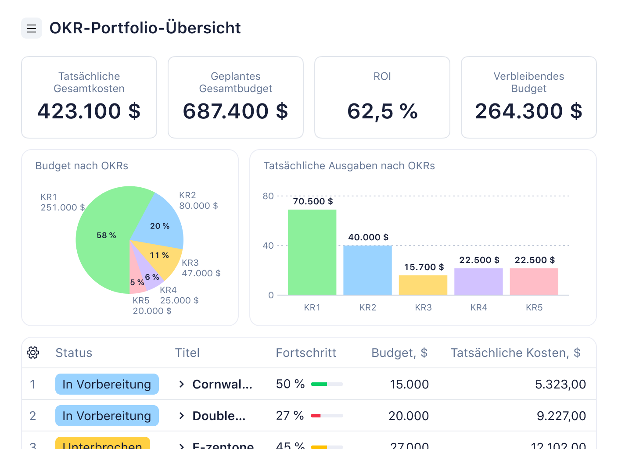618x449 pixels.
Task: Click the KR5 x-axis label in bar chart
Action: point(534,307)
